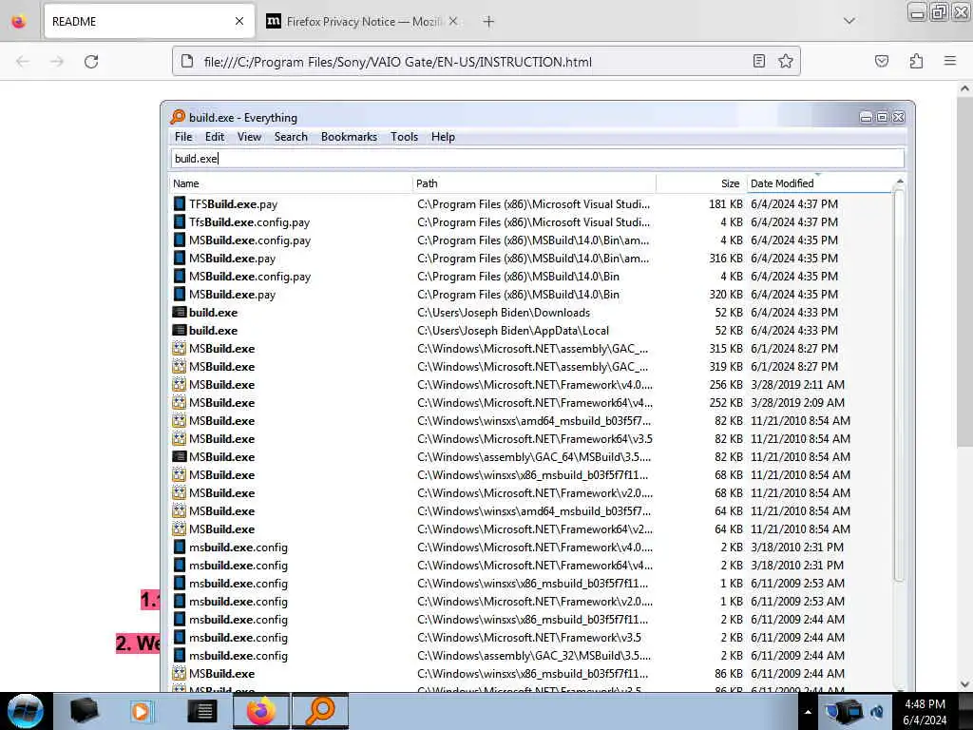Click Firefox page vertical scrollbar thumb
Viewport: 973px width, 730px height.
964,271
